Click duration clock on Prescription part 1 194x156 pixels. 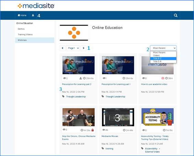(x=124, y=78)
